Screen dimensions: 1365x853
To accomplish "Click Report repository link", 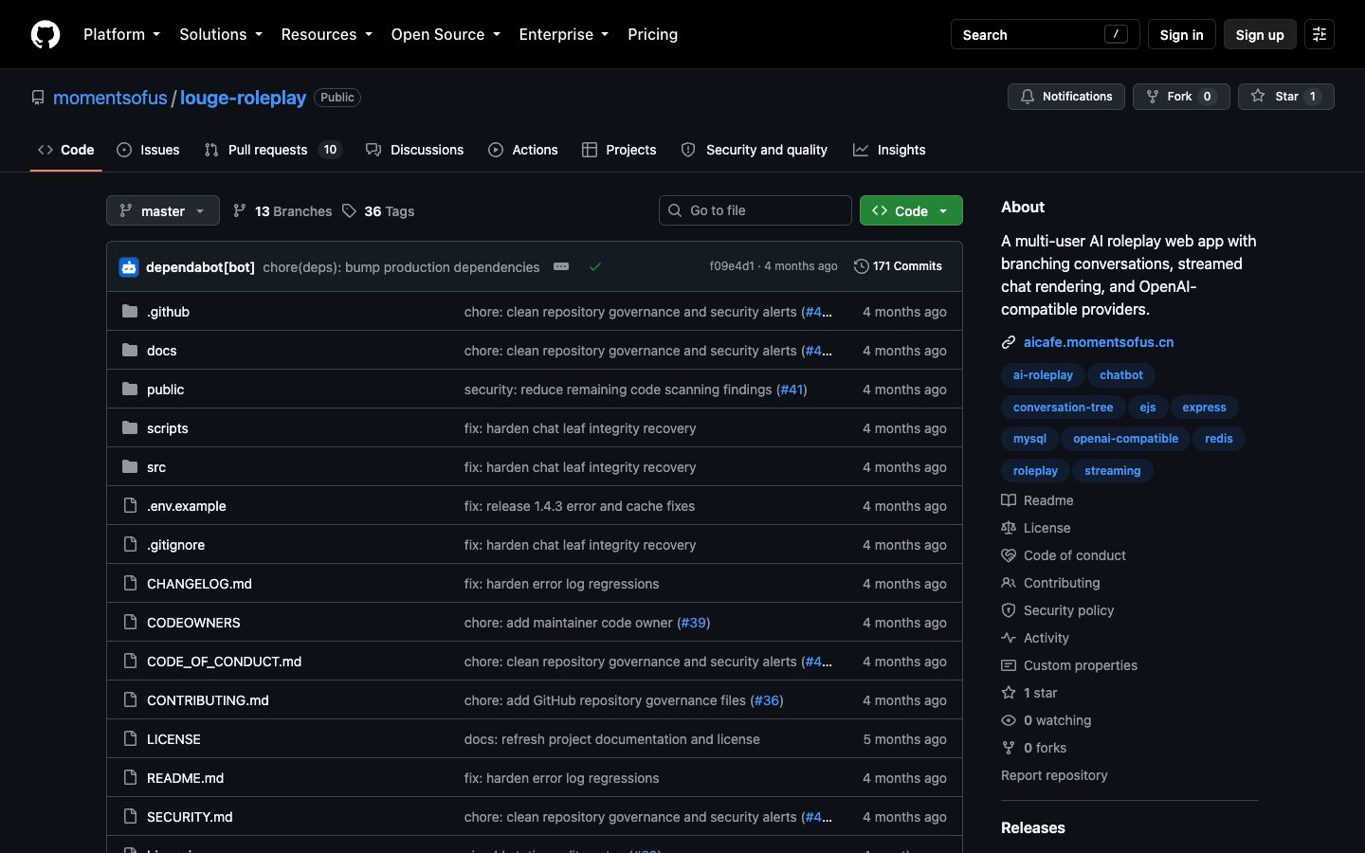I will tap(1054, 775).
